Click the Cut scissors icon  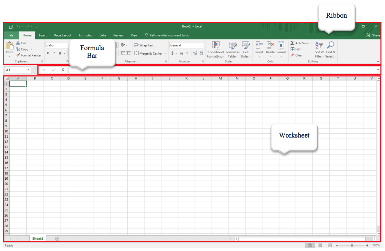(x=18, y=43)
